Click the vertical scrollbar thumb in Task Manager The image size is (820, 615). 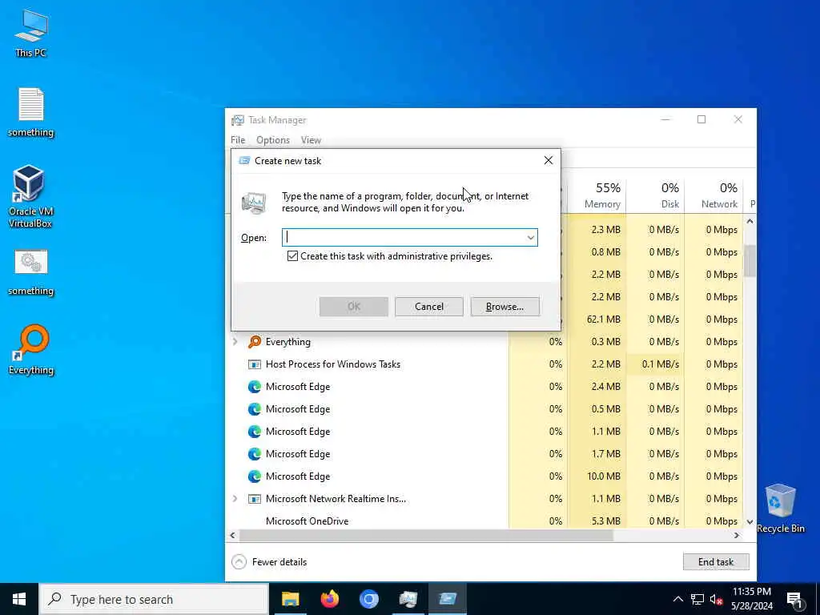(750, 260)
